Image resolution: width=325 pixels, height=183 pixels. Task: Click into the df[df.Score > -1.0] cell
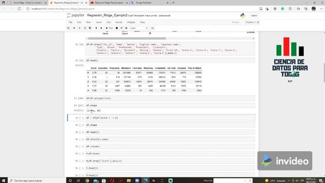pyautogui.click(x=170, y=117)
